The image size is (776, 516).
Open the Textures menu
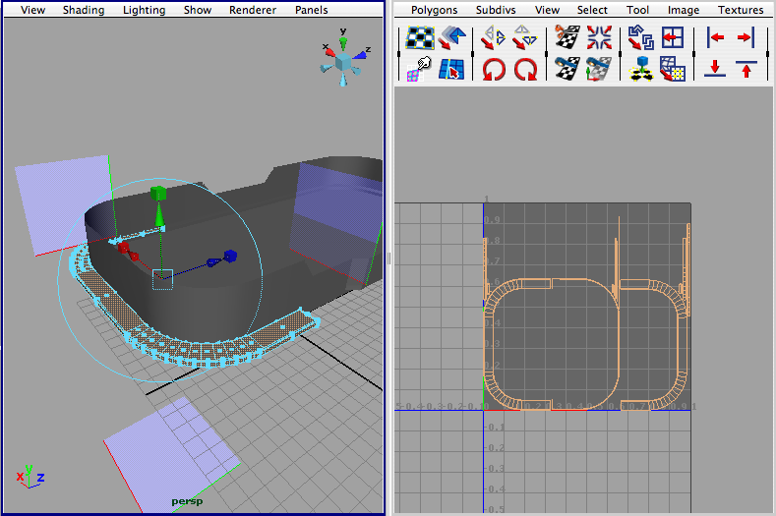[x=741, y=10]
